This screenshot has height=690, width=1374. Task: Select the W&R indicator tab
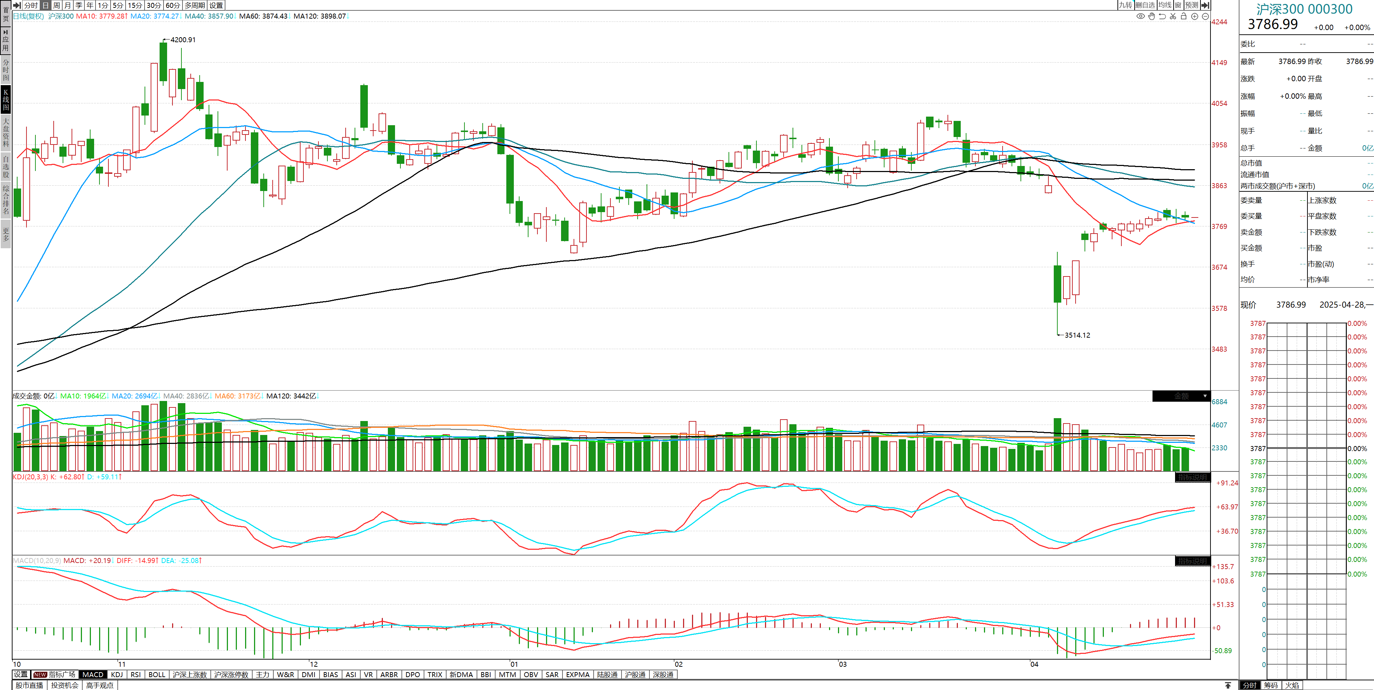(286, 675)
